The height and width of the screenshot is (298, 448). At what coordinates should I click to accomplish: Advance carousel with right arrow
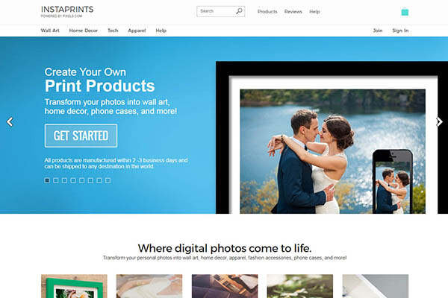point(439,121)
